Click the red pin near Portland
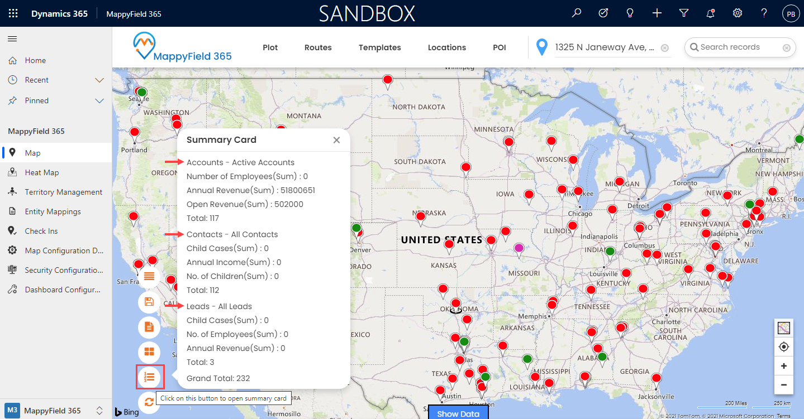Screen dimensions: 804x419 (x=135, y=134)
